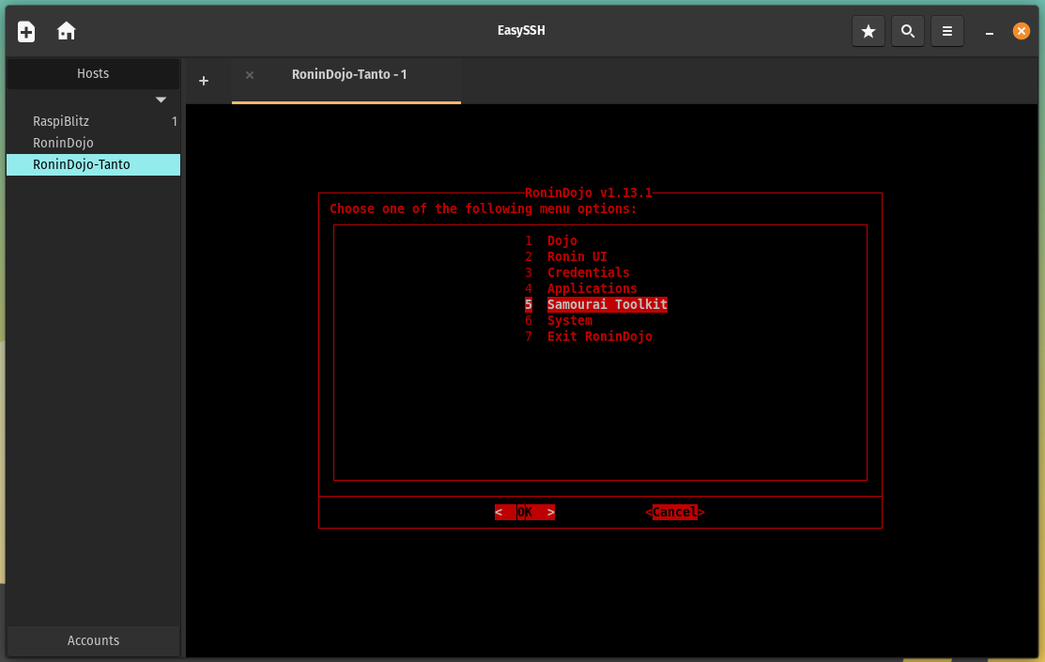This screenshot has height=662, width=1045.
Task: Select the RoninDojo host
Action: coord(93,143)
